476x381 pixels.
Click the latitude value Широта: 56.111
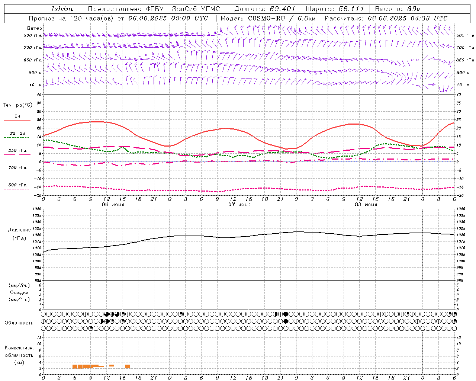(335, 9)
